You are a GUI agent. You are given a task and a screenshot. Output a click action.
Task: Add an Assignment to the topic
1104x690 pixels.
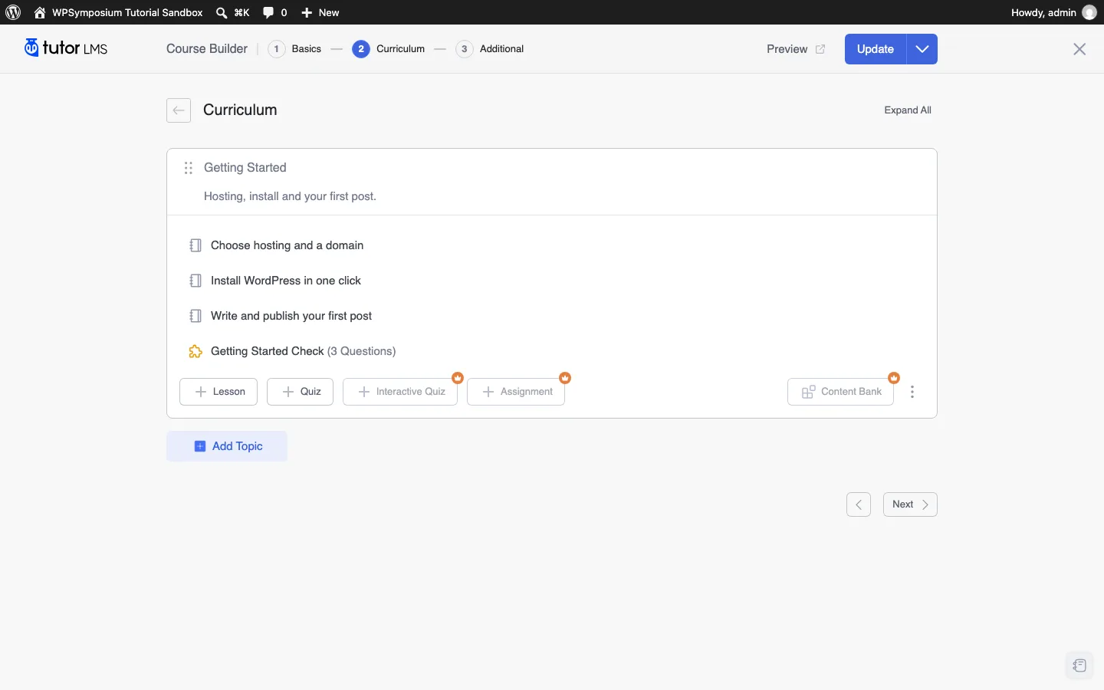tap(516, 392)
